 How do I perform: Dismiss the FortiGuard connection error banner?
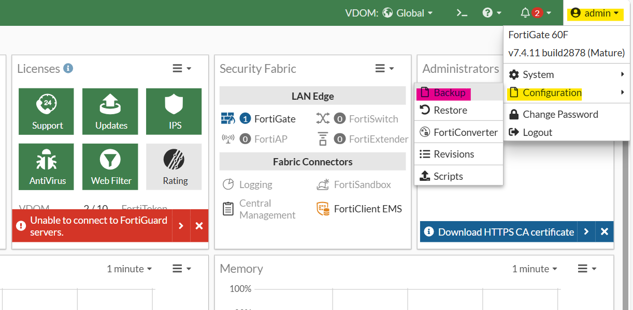(x=199, y=226)
